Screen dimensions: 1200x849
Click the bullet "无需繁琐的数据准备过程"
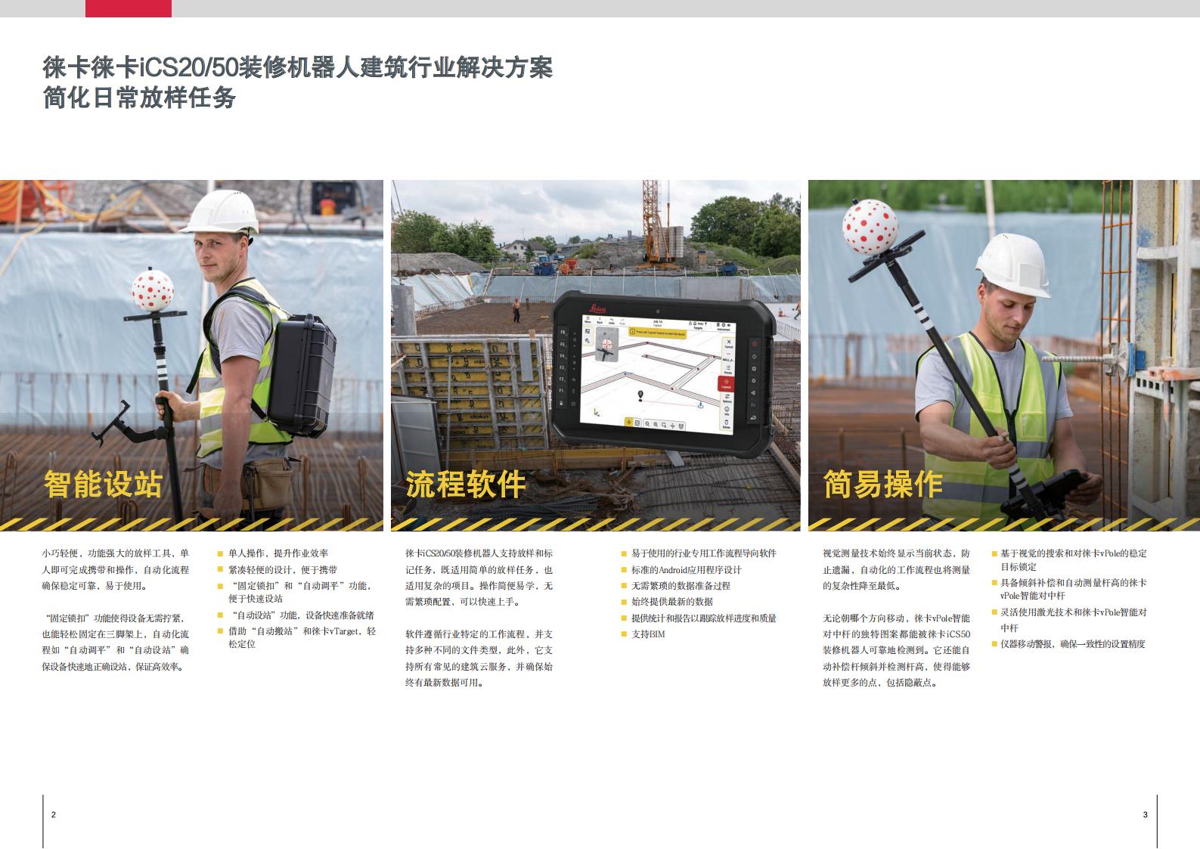point(676,586)
